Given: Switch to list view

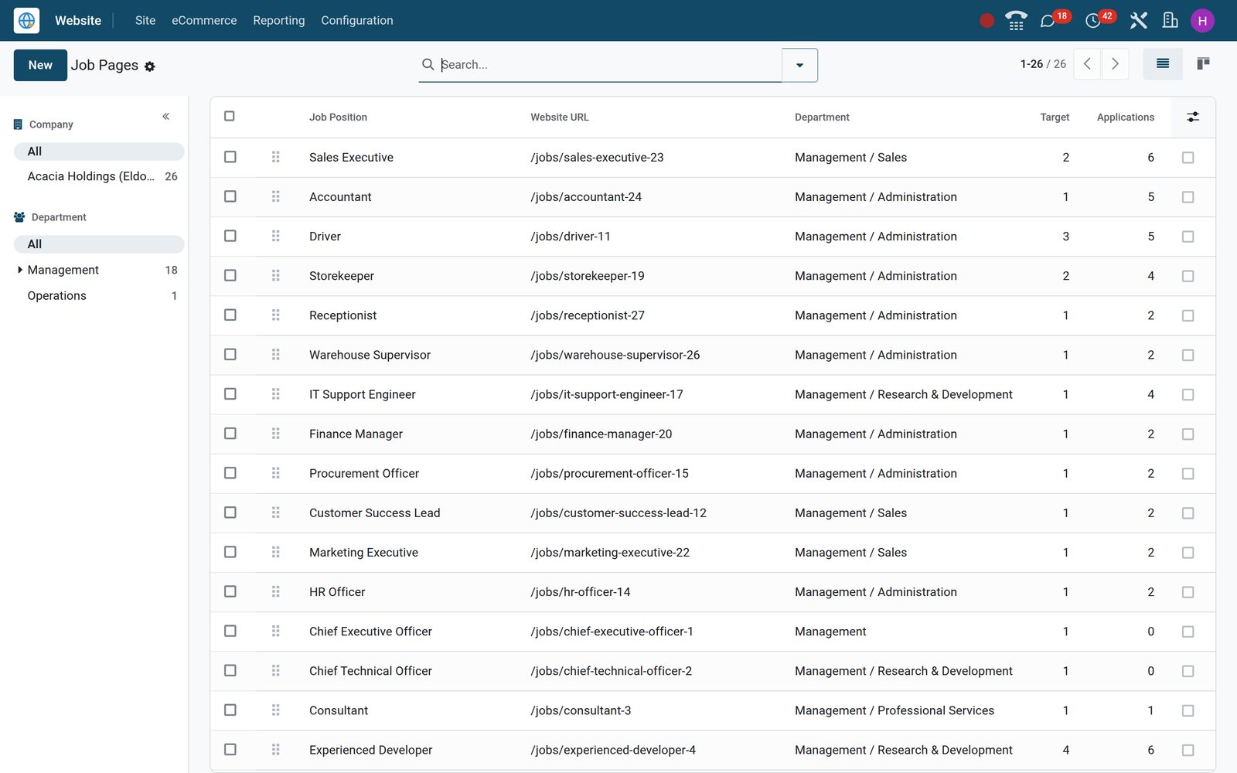Looking at the screenshot, I should coord(1162,64).
